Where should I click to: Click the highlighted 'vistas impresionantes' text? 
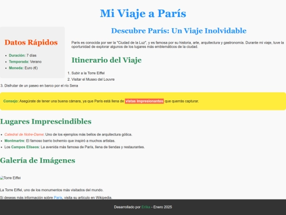[144, 101]
